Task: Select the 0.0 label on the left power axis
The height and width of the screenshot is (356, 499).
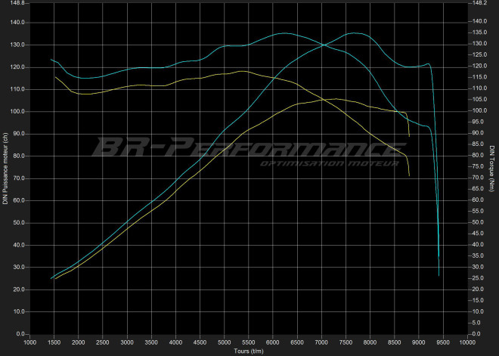Action: (x=20, y=334)
